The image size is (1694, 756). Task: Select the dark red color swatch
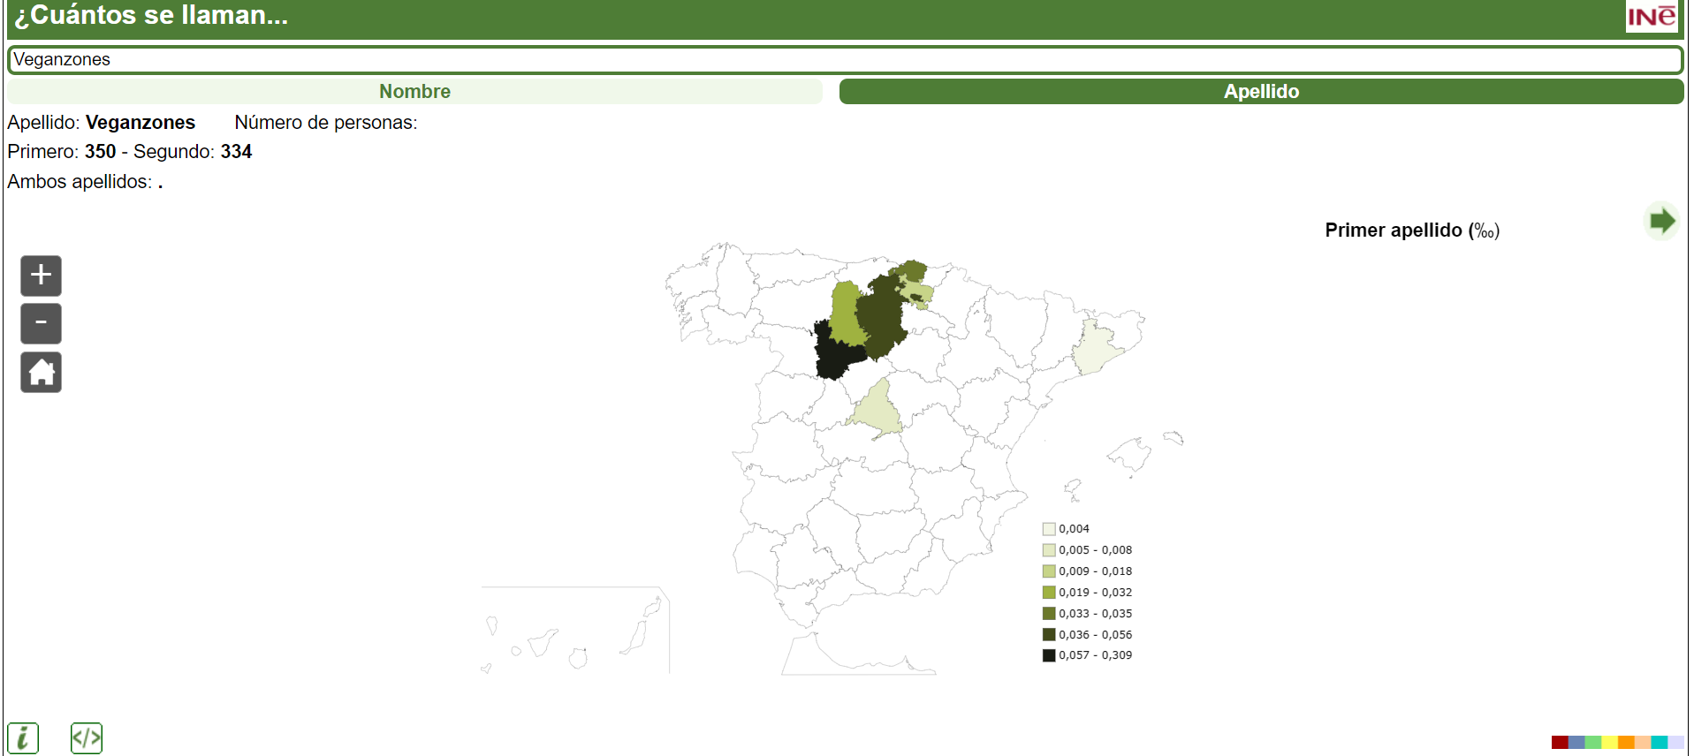pyautogui.click(x=1560, y=743)
